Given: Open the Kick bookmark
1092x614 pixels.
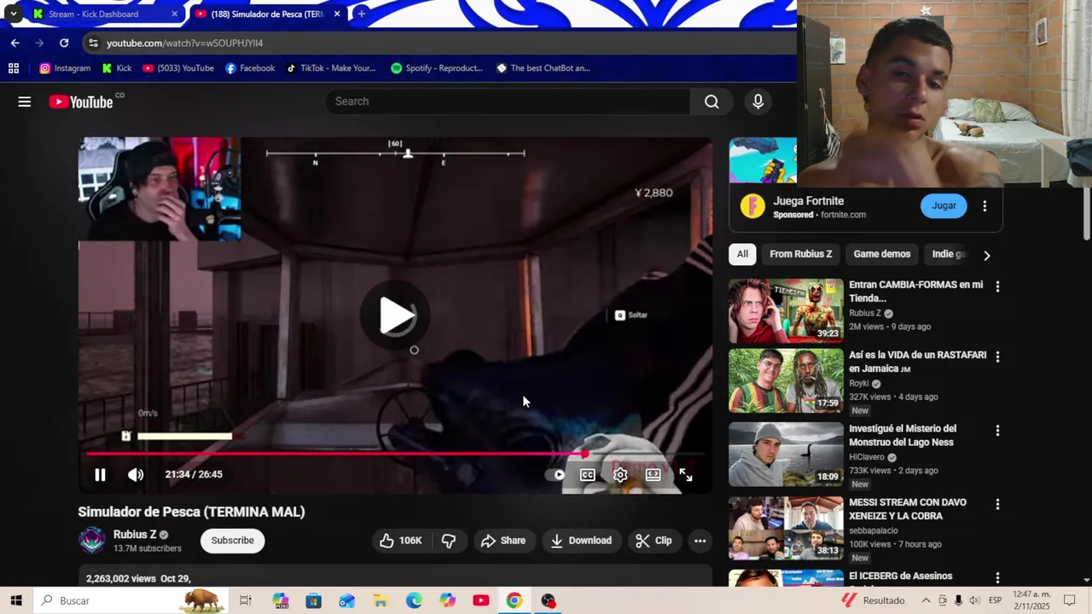Looking at the screenshot, I should coord(117,68).
